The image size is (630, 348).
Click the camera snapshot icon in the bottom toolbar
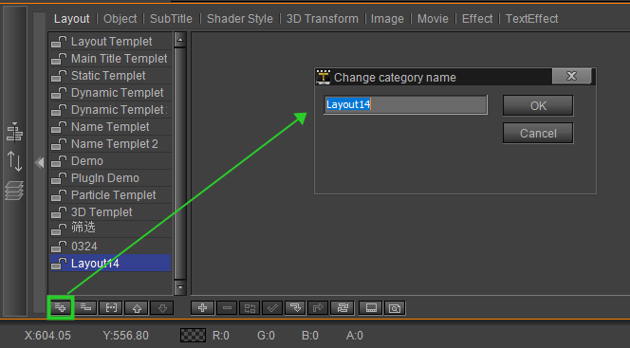click(395, 308)
